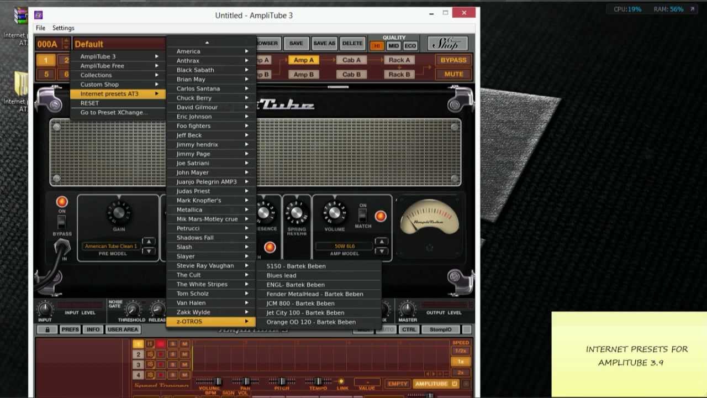Viewport: 707px width, 398px height.
Task: Select RESET in the preset menu
Action: coord(118,103)
